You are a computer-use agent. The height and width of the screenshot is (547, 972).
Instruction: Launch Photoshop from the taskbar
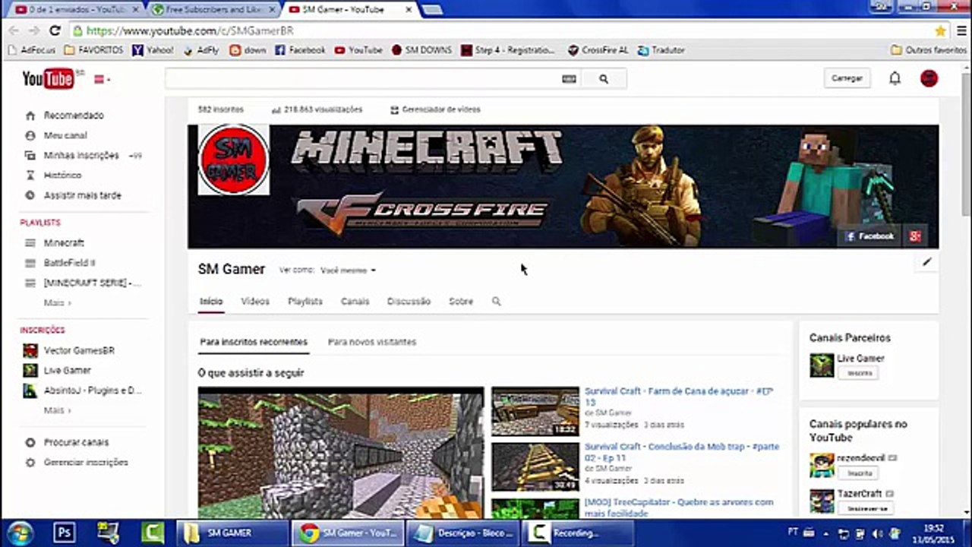(65, 533)
